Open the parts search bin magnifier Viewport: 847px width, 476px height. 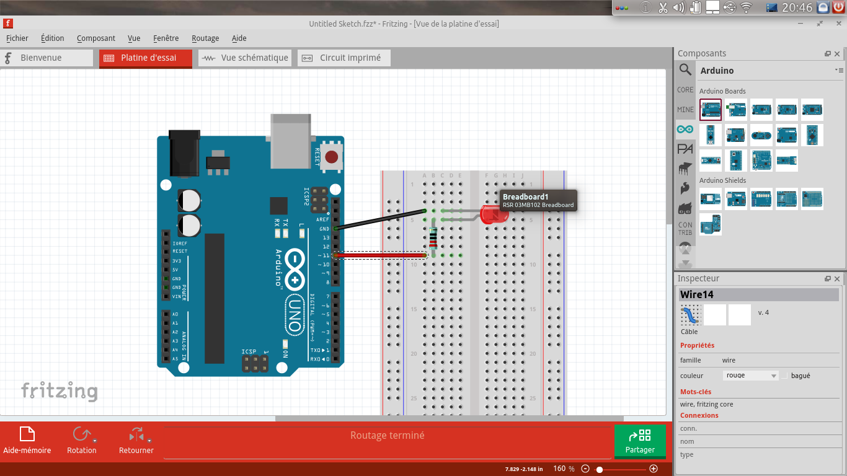pyautogui.click(x=685, y=69)
